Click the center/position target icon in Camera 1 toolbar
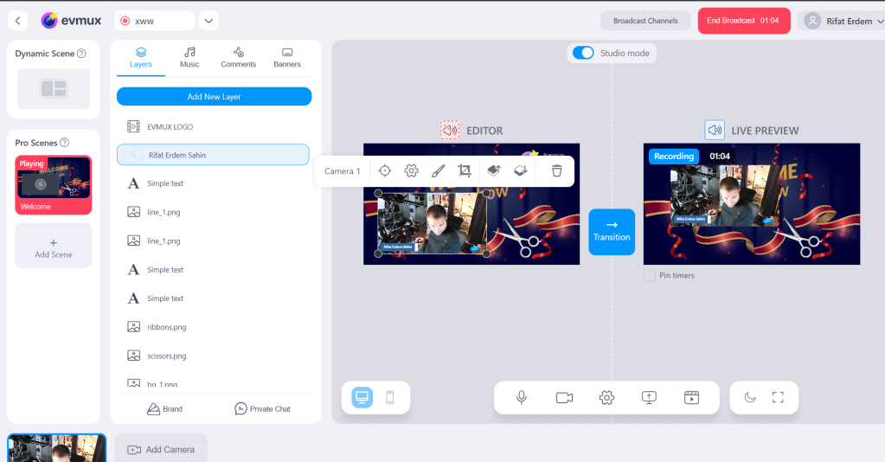The width and height of the screenshot is (885, 462). pos(385,171)
